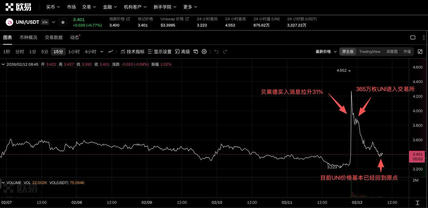Redo last chart action
This screenshot has height=208, width=428.
tap(225, 52)
